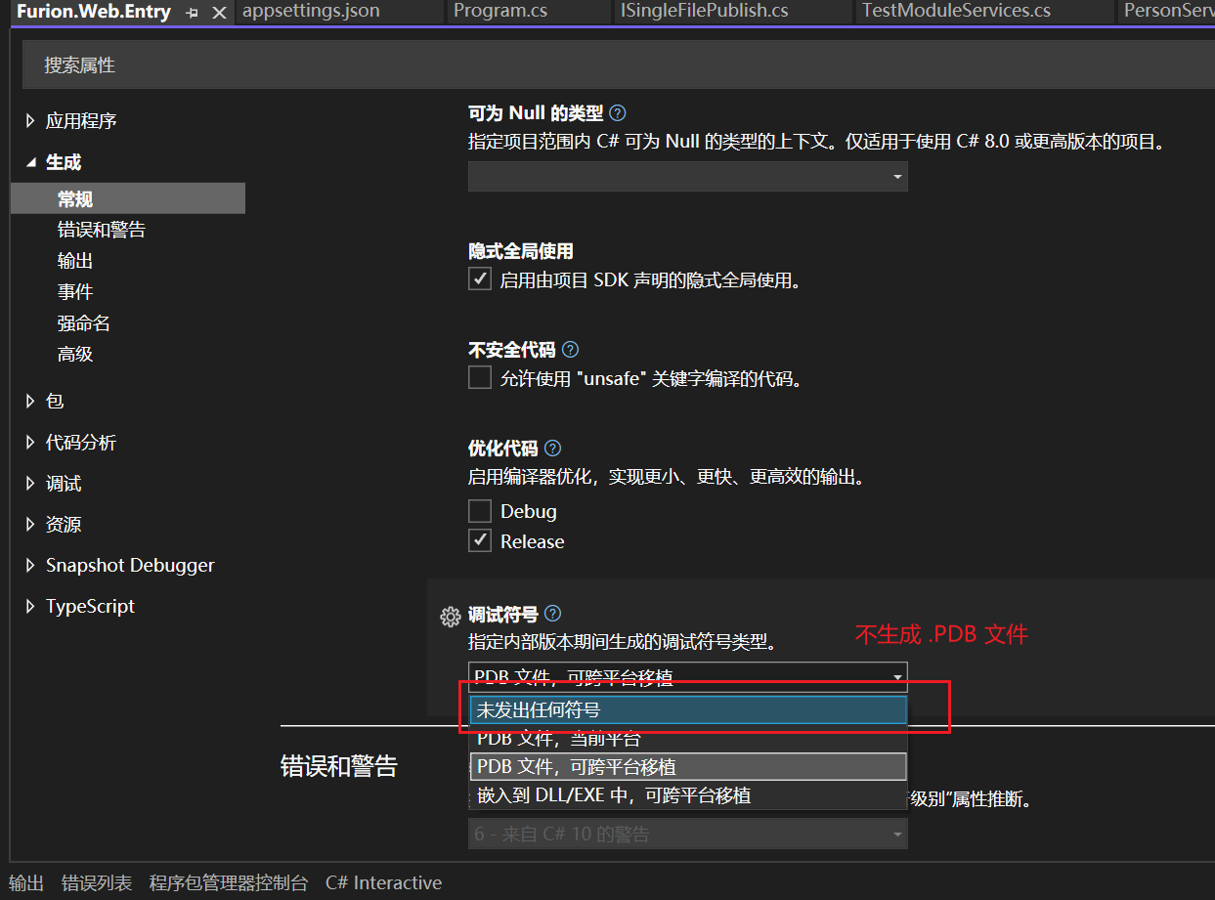Toggle the 隐式全局使用 checkbox
This screenshot has height=900, width=1215.
click(480, 280)
